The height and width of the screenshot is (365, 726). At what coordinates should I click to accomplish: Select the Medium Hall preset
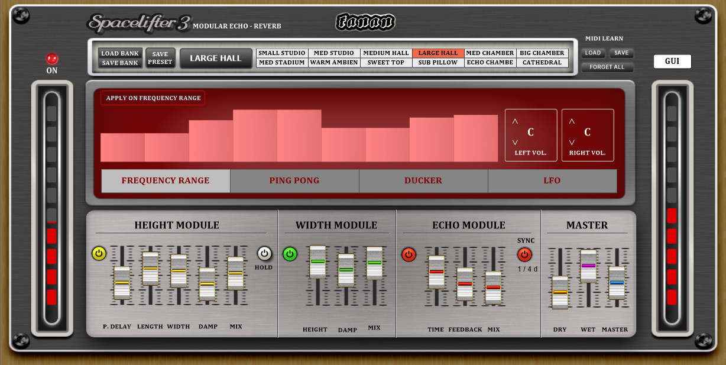386,53
